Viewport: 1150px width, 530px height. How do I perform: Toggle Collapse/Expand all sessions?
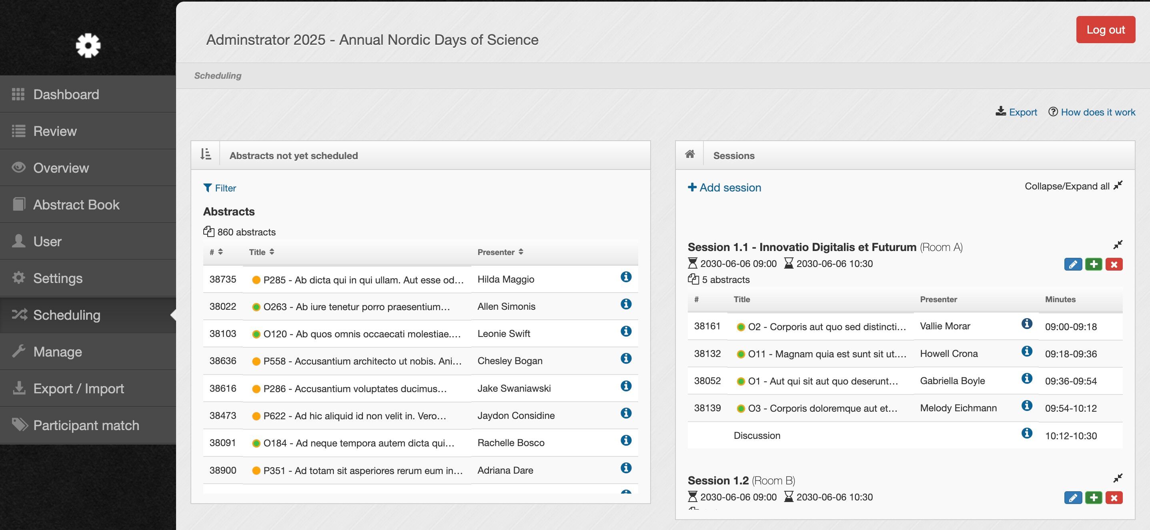pos(1073,186)
